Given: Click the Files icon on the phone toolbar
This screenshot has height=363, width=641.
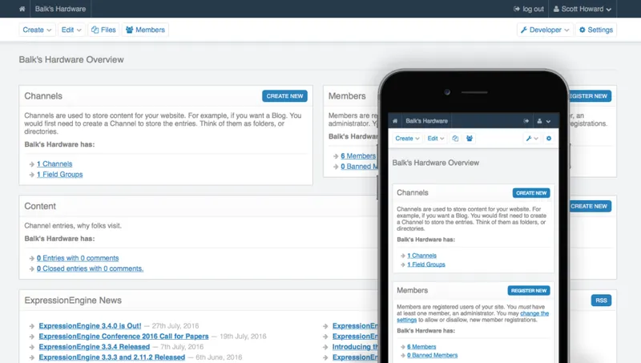Looking at the screenshot, I should [x=455, y=139].
